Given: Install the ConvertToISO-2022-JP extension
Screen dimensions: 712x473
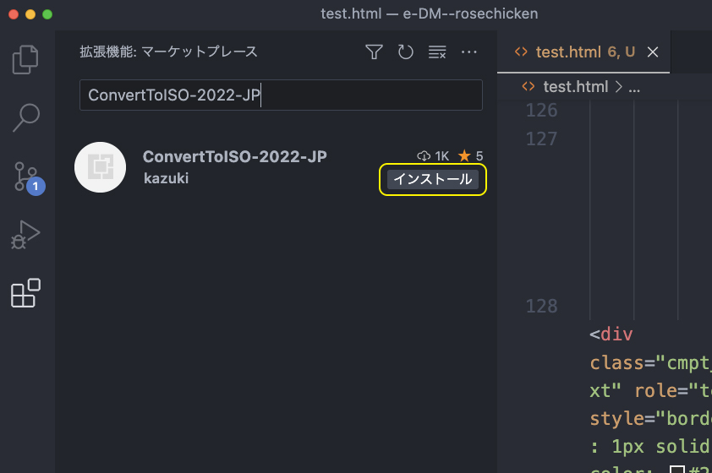Looking at the screenshot, I should (x=433, y=180).
